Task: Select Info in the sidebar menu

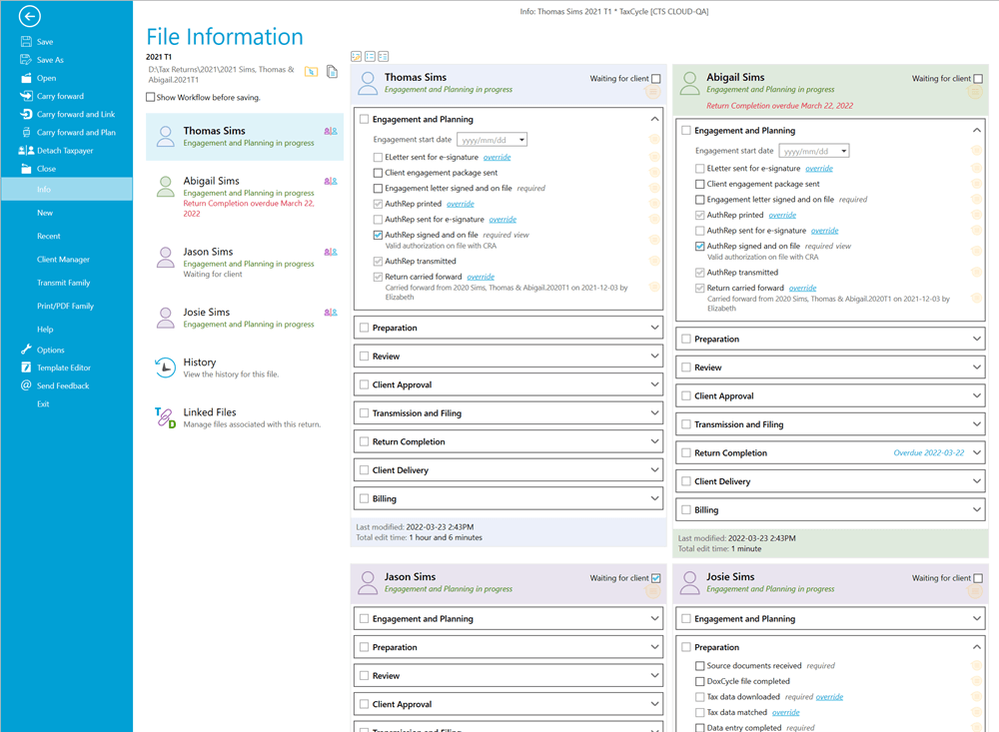Action: (x=67, y=189)
